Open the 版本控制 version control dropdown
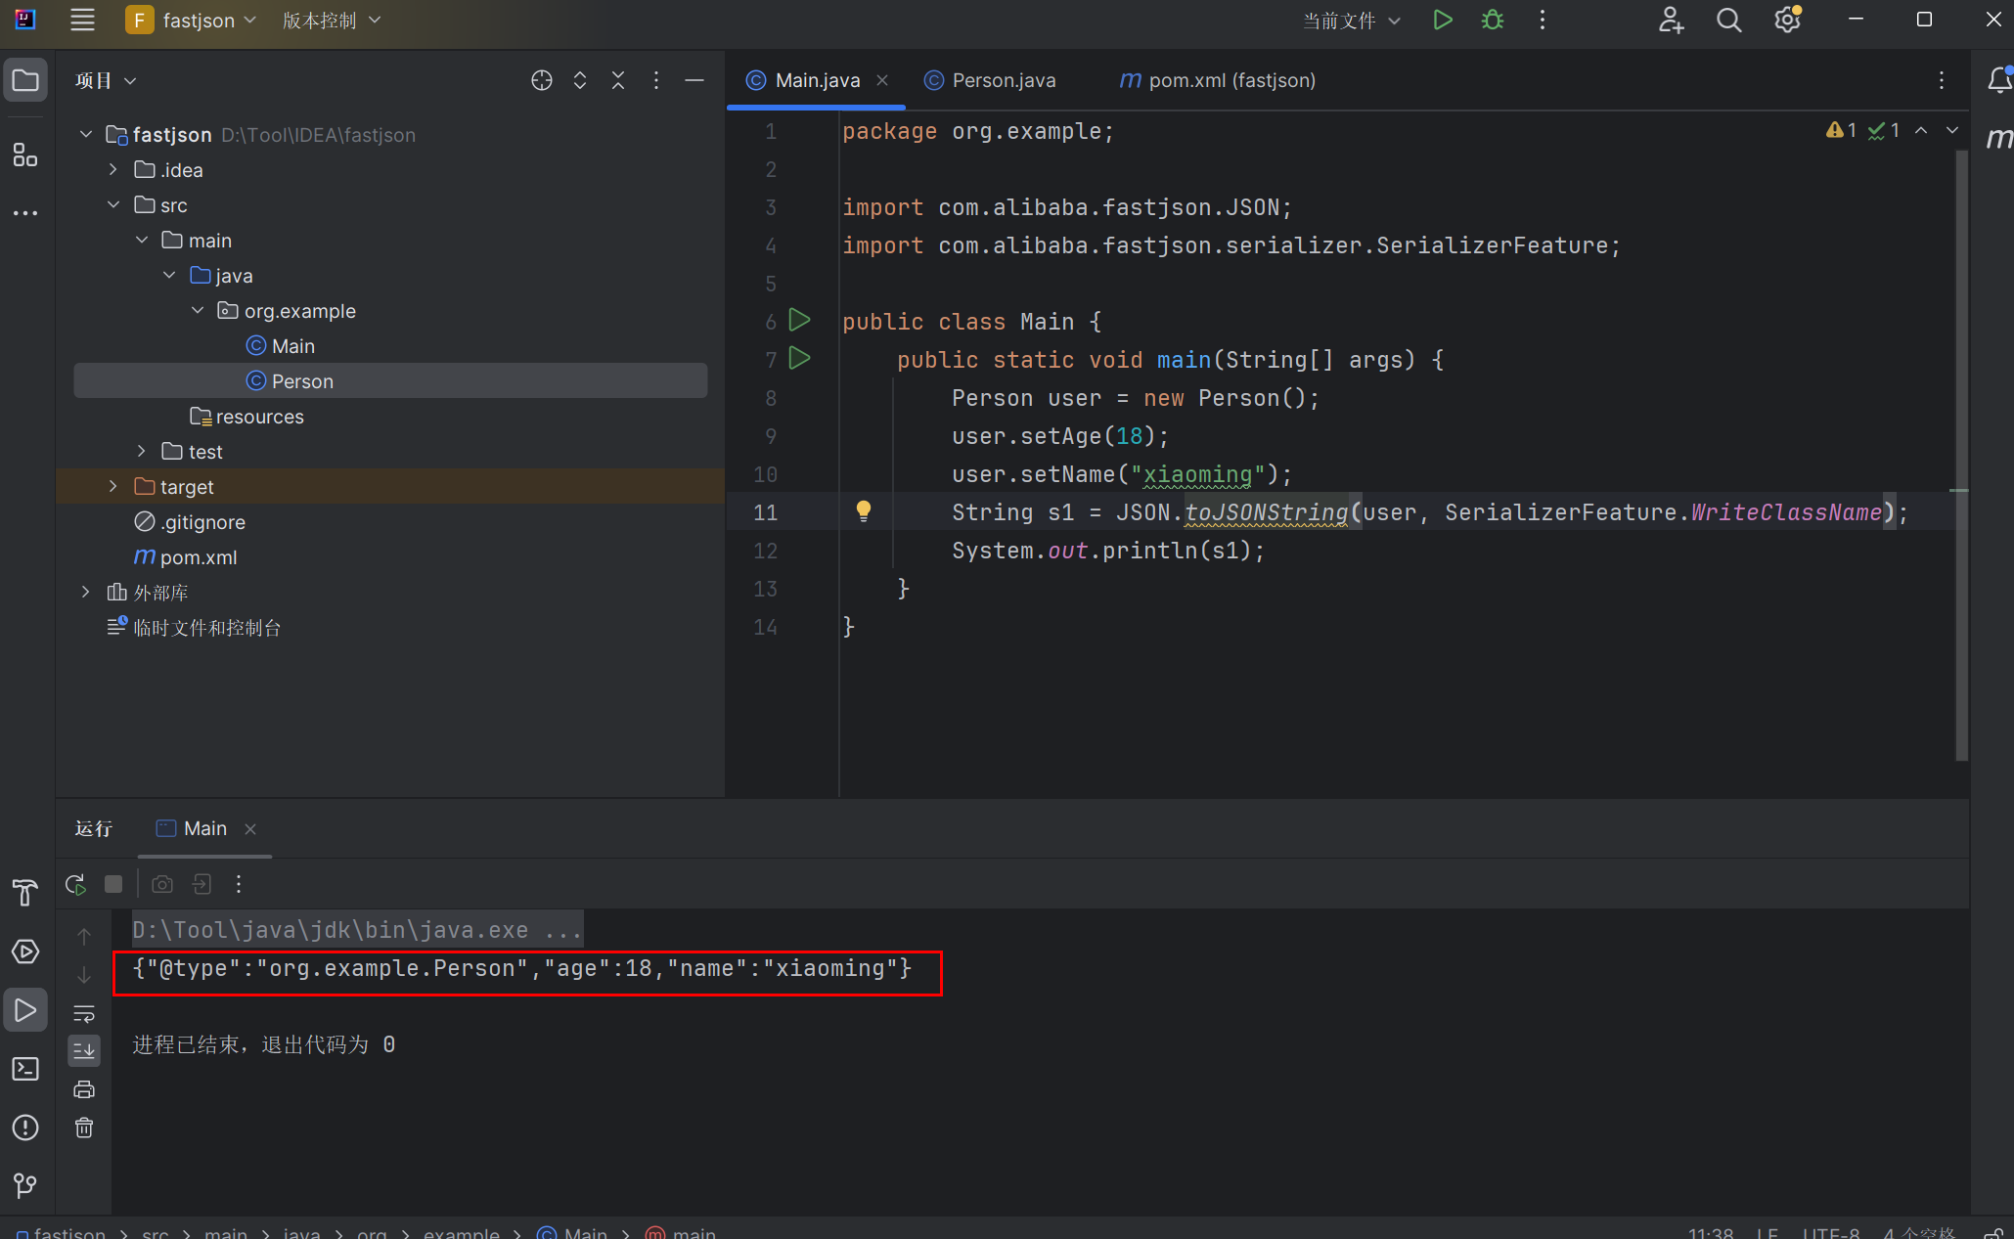The height and width of the screenshot is (1239, 2014). pyautogui.click(x=332, y=20)
